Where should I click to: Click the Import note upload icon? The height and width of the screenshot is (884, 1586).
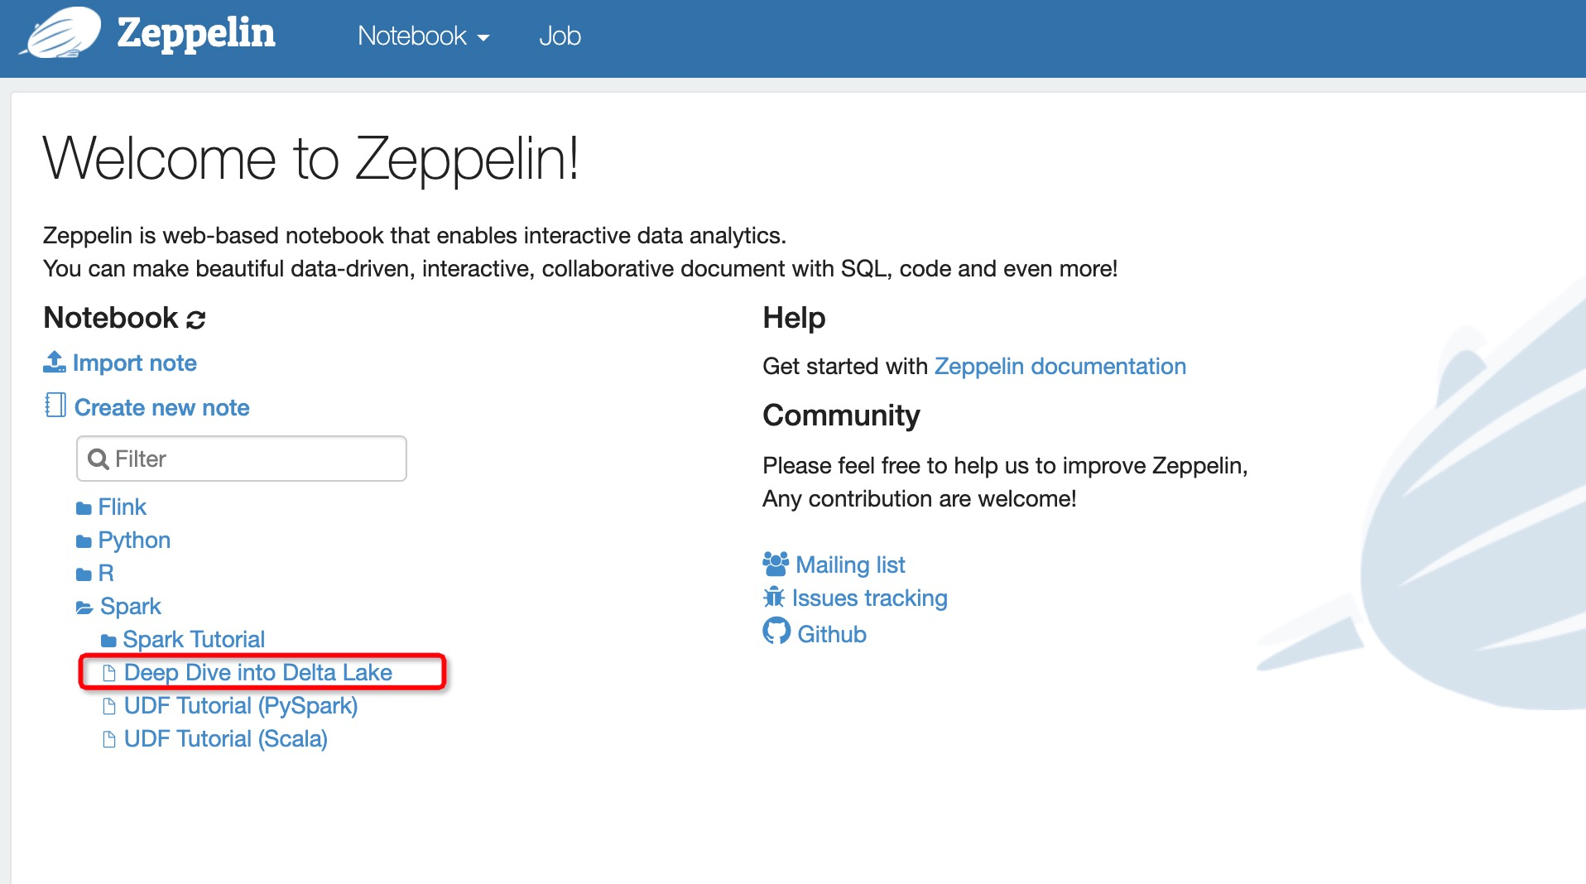tap(55, 363)
